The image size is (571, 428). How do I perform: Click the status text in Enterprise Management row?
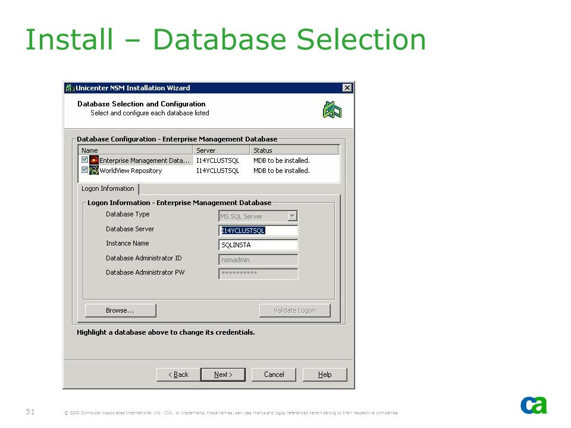(x=281, y=160)
